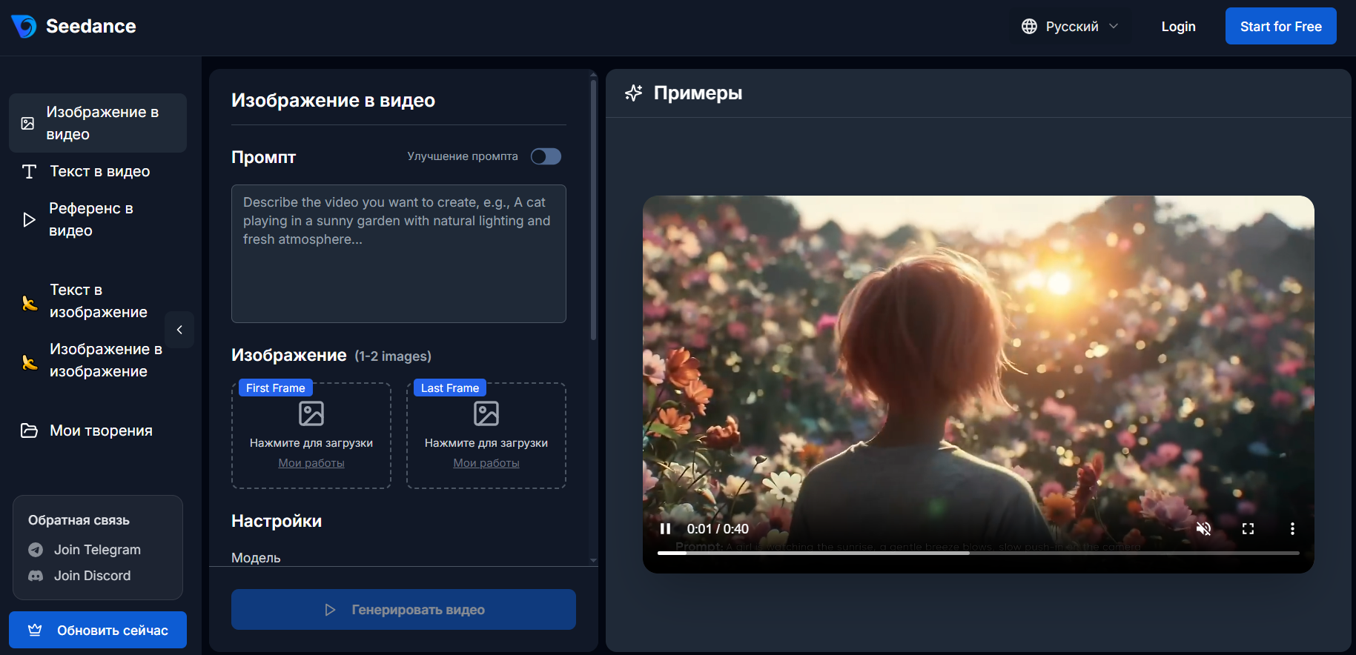
Task: Click the Примеры heading text
Action: point(698,93)
